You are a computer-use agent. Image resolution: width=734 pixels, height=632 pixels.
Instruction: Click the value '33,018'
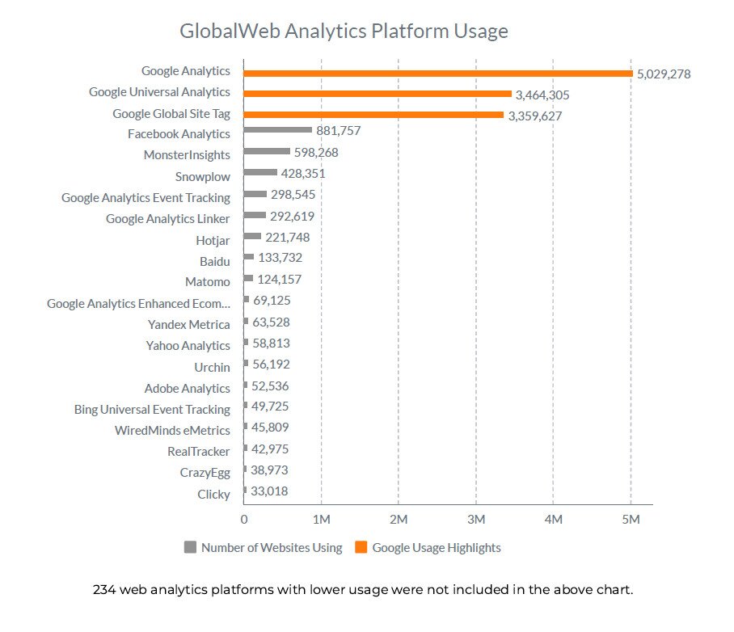269,491
